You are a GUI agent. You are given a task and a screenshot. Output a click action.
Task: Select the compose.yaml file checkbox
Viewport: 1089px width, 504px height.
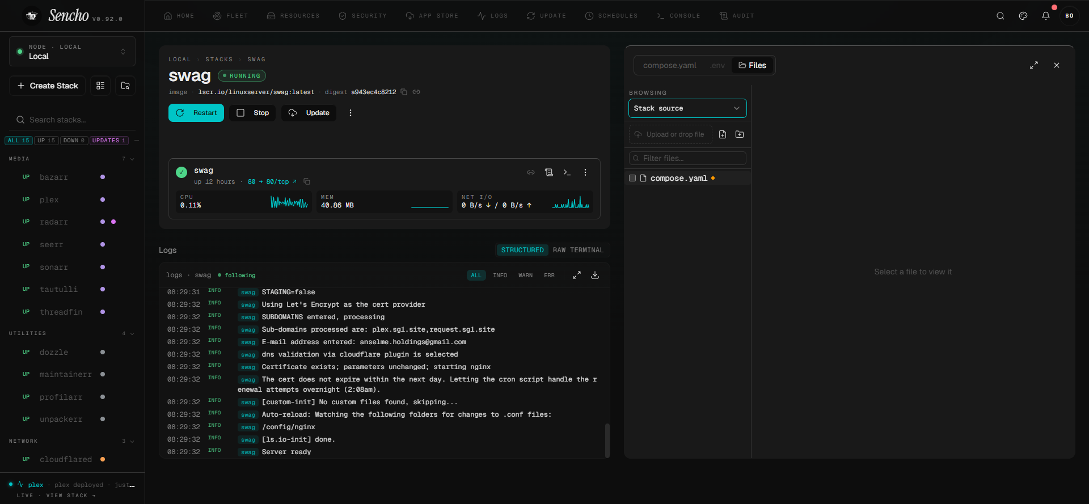click(x=632, y=178)
